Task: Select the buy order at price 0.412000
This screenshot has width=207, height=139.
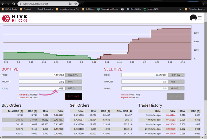Action: click(33, 129)
